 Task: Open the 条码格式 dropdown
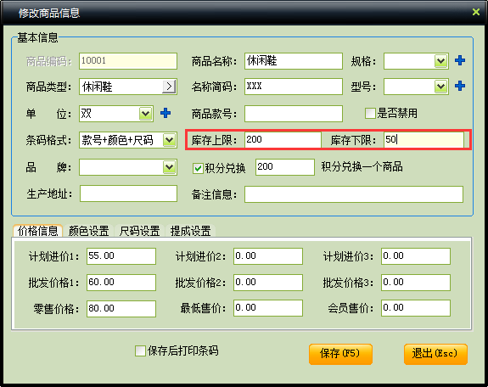169,140
